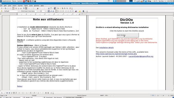Image resolution: width=174 pixels, height=98 pixels.
Task: Click the Highlighting color icon
Action: 80,11
